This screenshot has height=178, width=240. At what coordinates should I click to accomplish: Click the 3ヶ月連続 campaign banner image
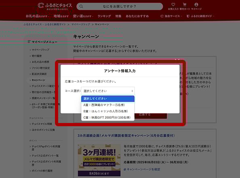(99, 160)
